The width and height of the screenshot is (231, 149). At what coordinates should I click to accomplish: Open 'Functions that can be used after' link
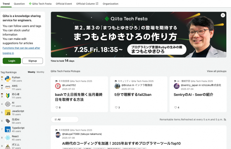pyautogui.click(x=21, y=48)
